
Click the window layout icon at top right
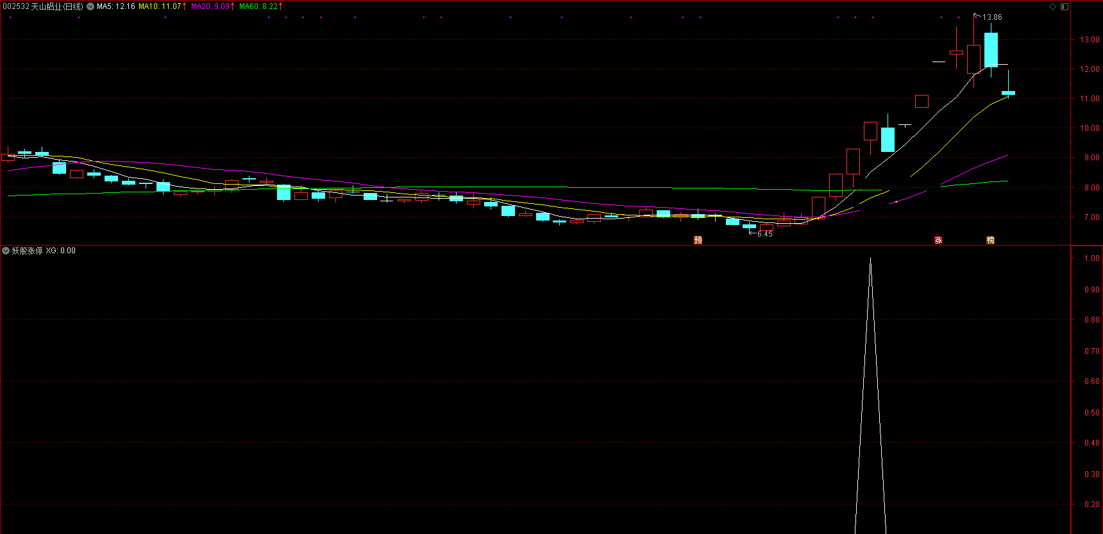coord(1065,6)
